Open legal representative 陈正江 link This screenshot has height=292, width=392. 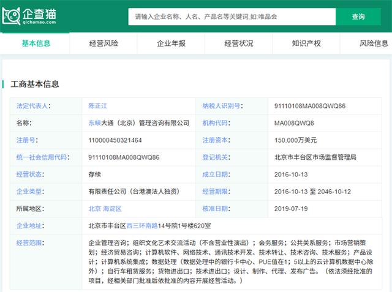[100, 106]
